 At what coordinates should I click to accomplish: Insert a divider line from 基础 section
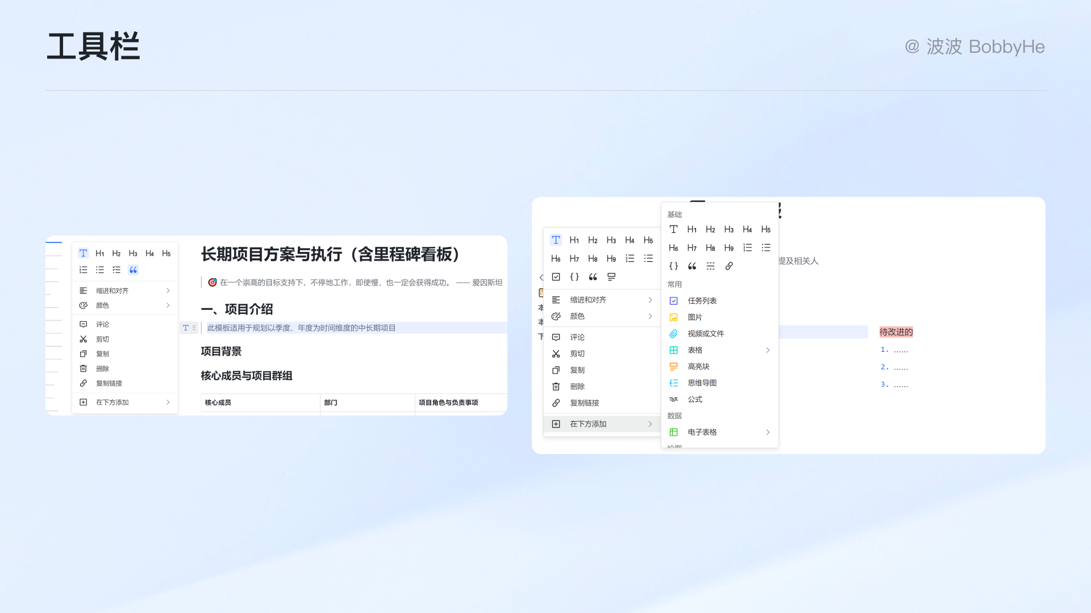(710, 266)
